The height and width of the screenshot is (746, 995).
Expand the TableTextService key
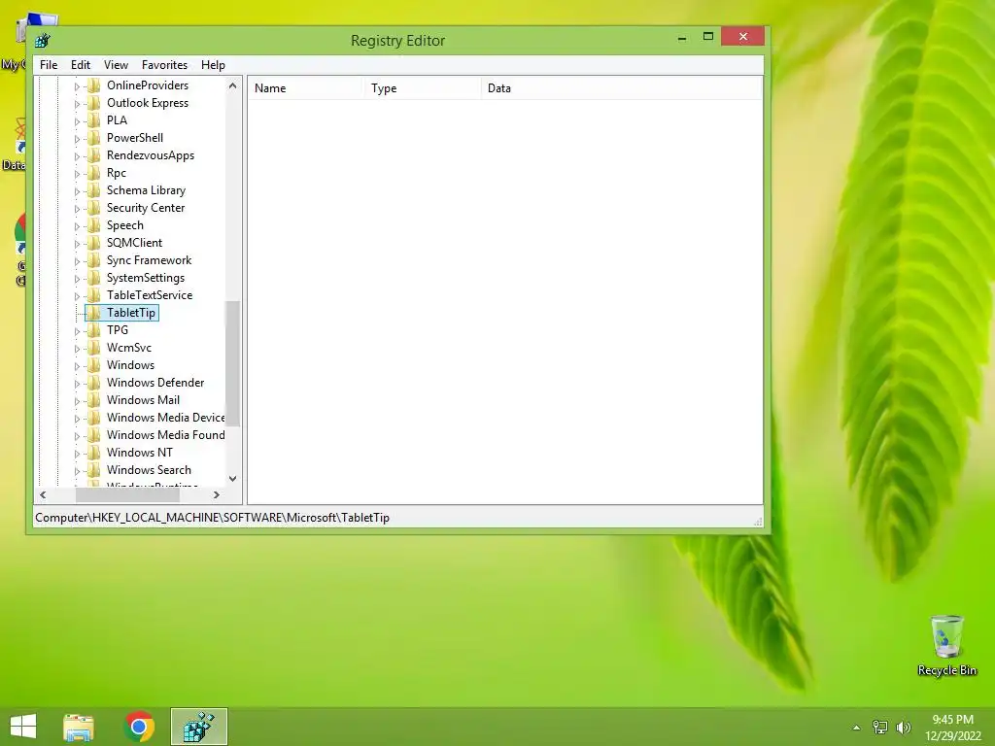pos(77,295)
